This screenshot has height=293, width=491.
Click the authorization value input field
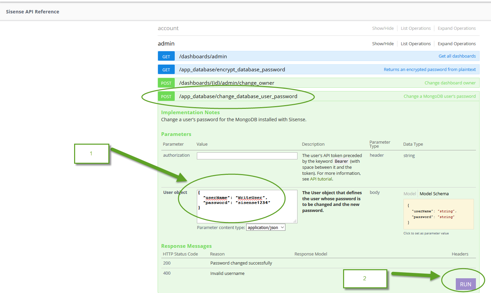pyautogui.click(x=247, y=156)
